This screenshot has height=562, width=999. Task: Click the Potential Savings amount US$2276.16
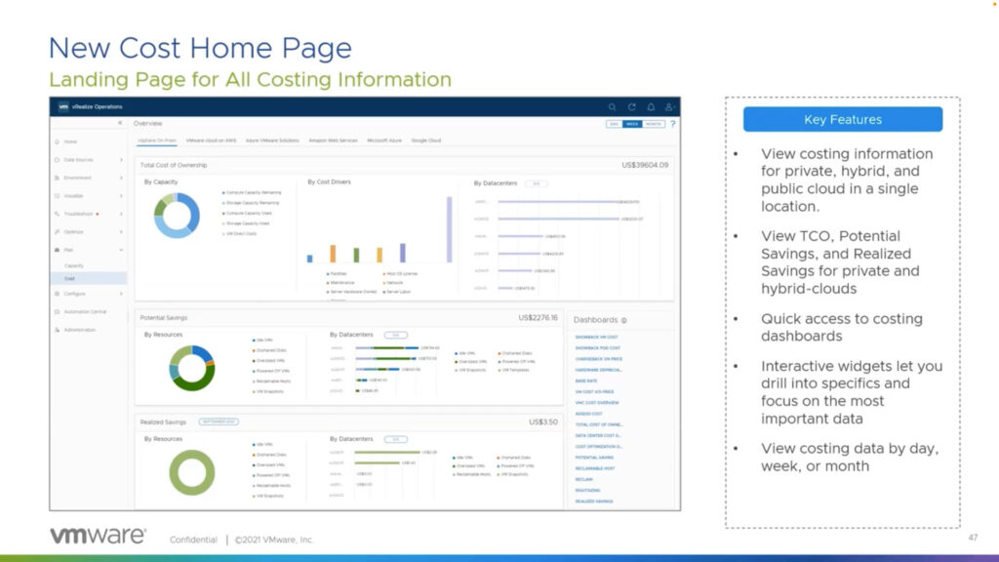click(538, 318)
